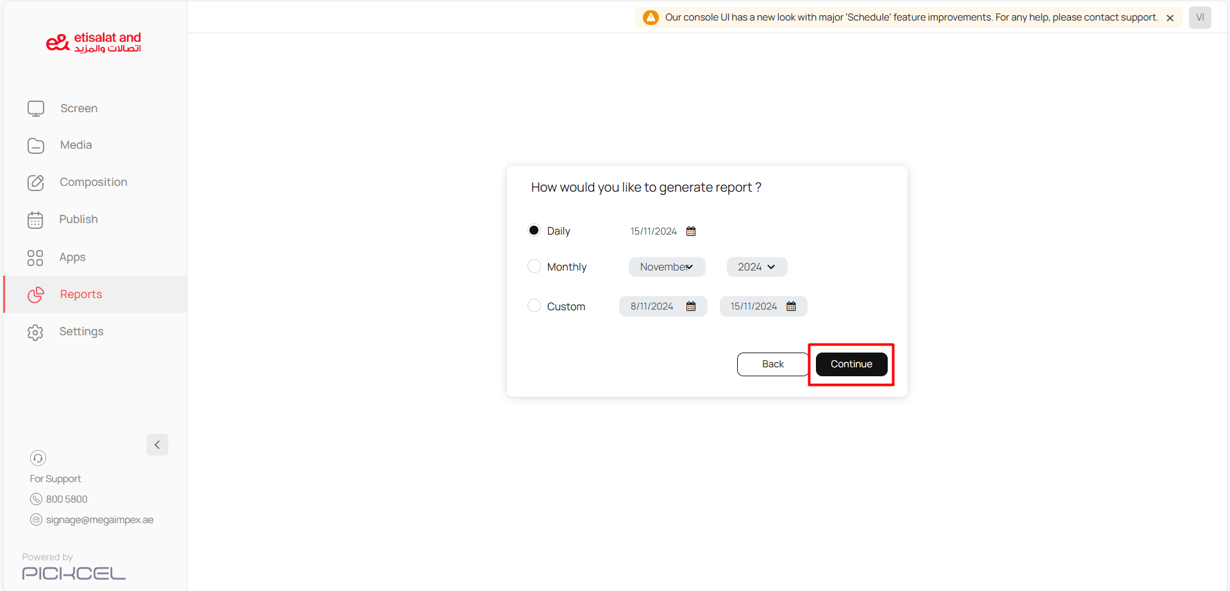The width and height of the screenshot is (1230, 591).
Task: Click the Publish calendar icon in sidebar
Action: (x=35, y=220)
